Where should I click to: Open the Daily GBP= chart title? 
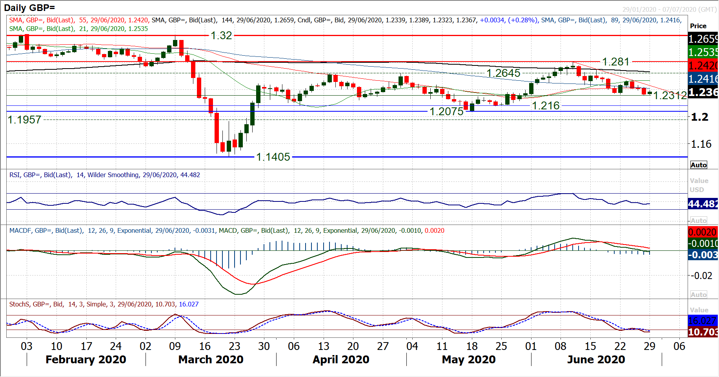click(x=29, y=8)
